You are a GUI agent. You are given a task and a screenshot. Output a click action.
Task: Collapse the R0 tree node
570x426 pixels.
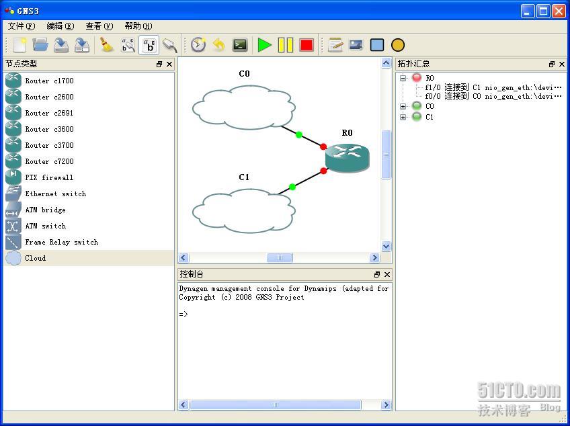(x=403, y=78)
